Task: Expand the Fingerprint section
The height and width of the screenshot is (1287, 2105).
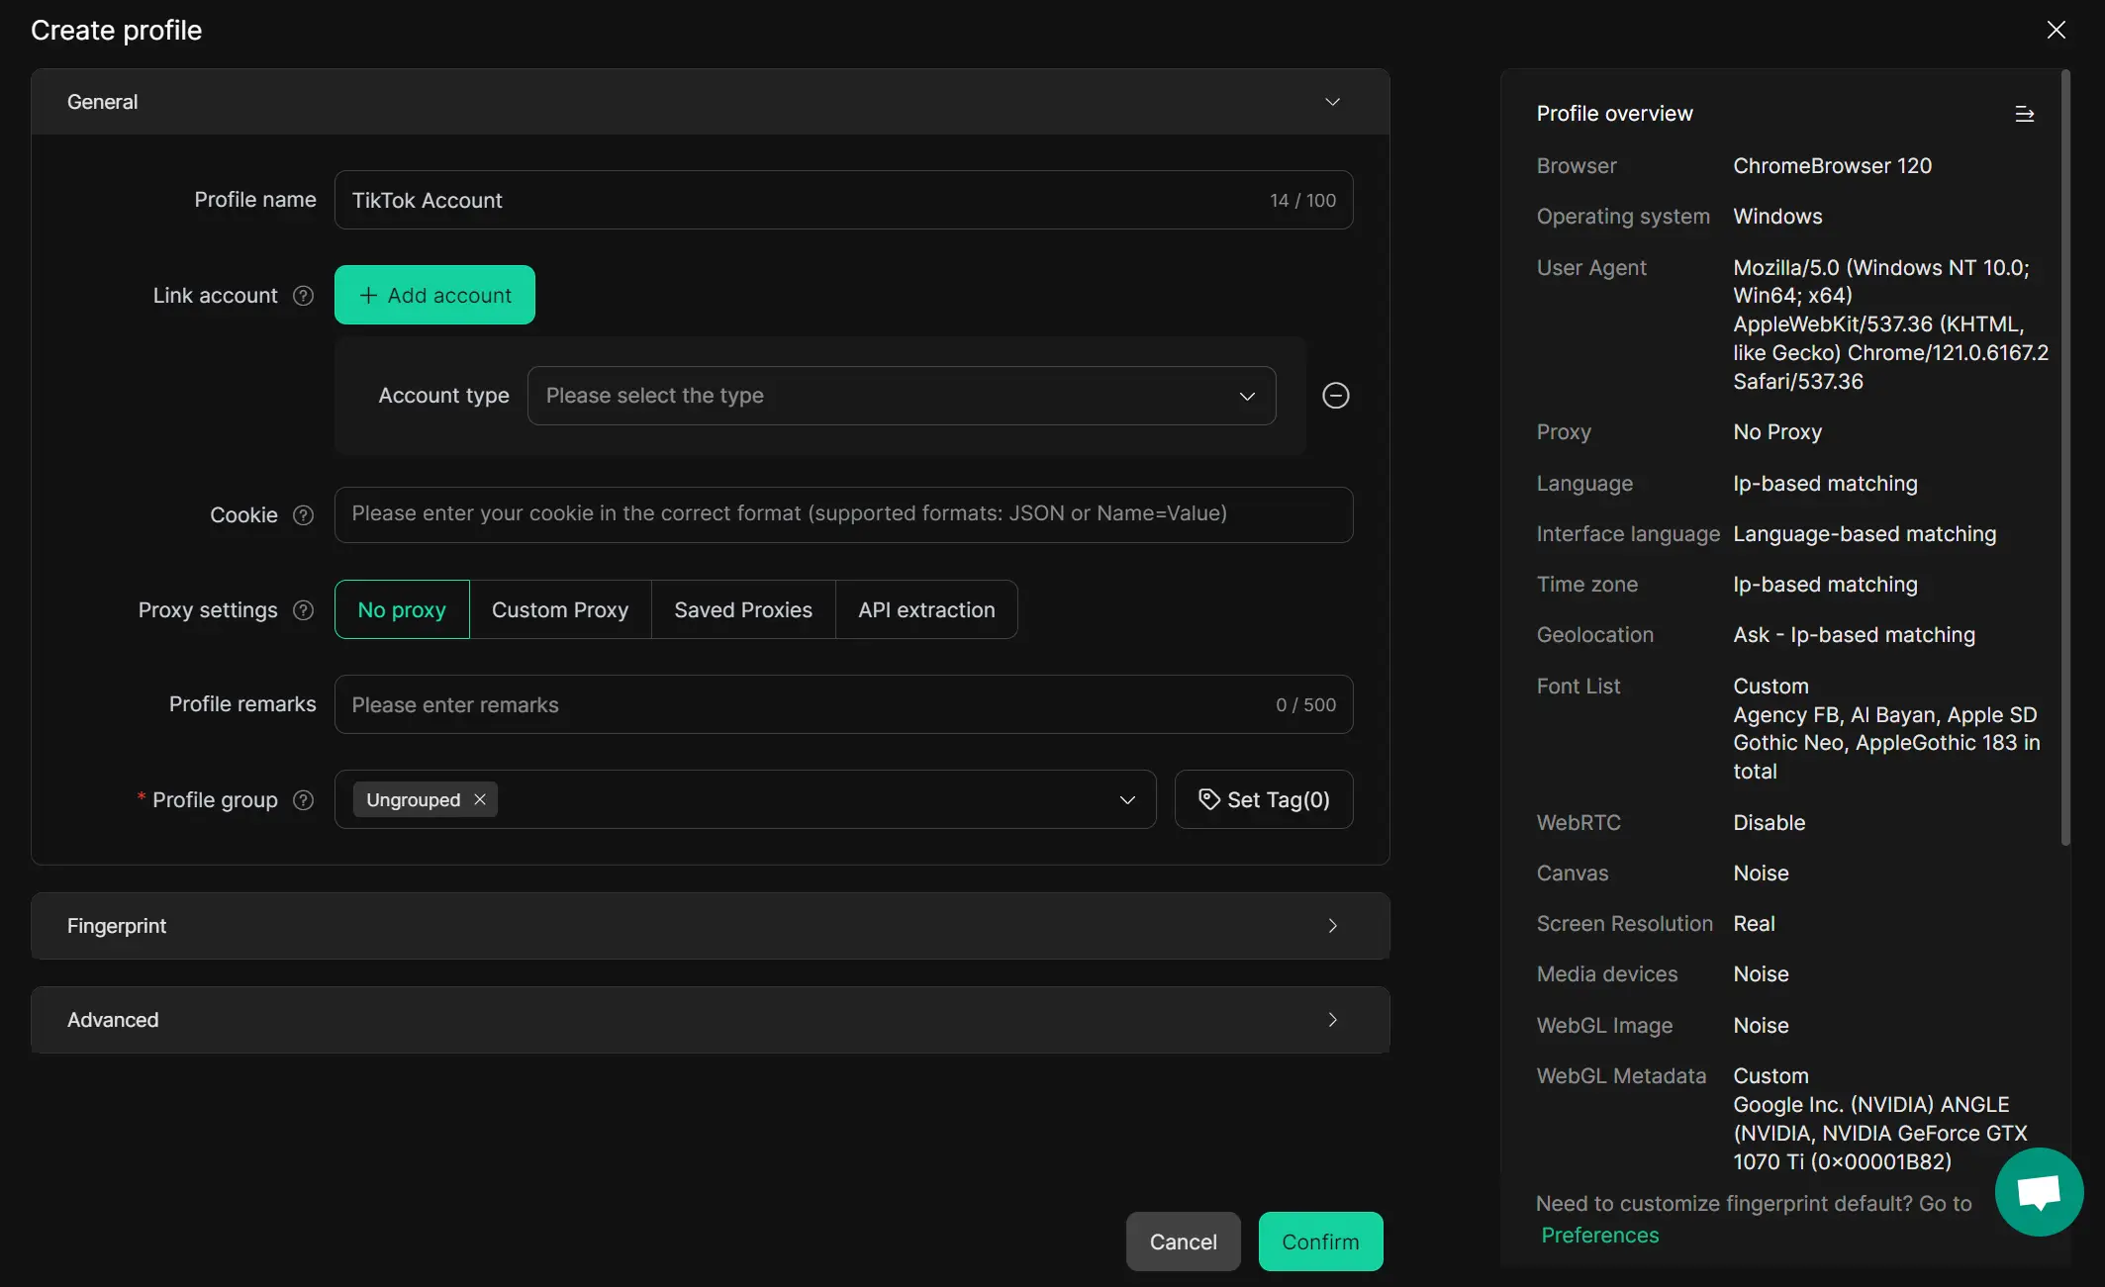Action: pos(710,926)
